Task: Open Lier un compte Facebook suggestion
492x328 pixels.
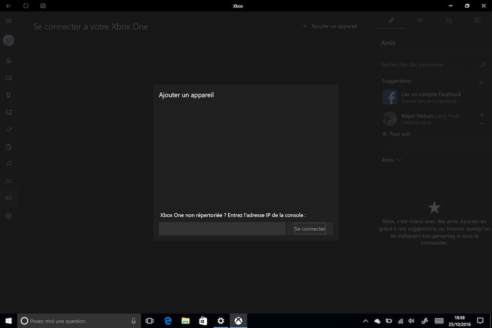Action: (x=431, y=97)
